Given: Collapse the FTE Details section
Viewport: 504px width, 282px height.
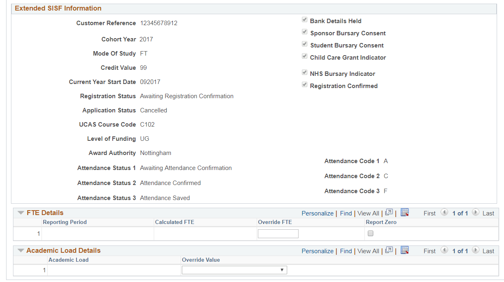Looking at the screenshot, I should (x=21, y=212).
